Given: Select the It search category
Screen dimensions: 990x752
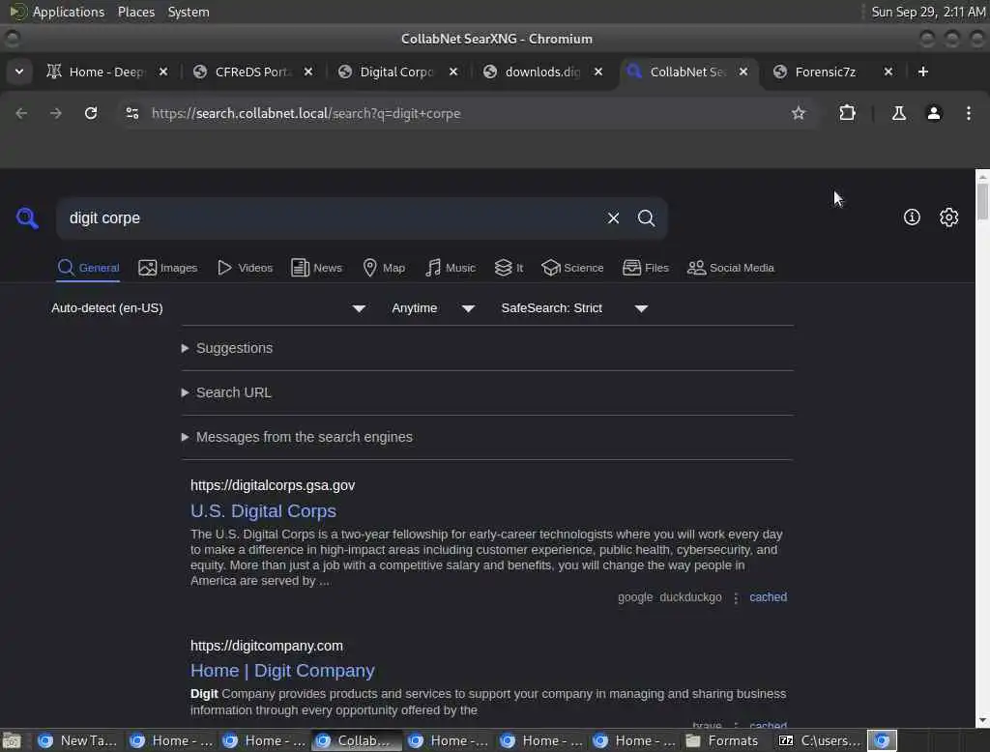Looking at the screenshot, I should (x=509, y=268).
